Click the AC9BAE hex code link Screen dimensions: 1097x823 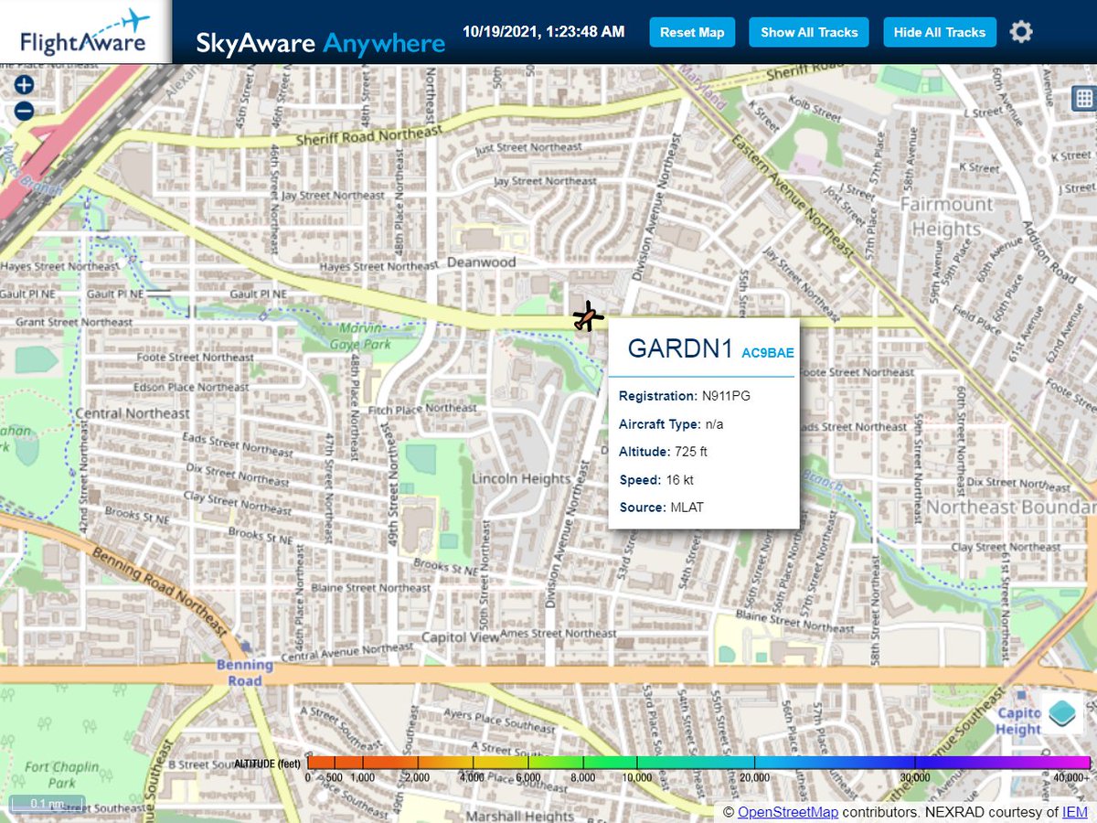[x=768, y=353]
